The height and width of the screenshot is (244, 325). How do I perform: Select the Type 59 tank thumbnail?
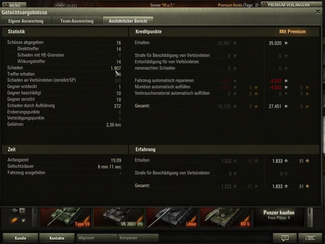(x=66, y=217)
